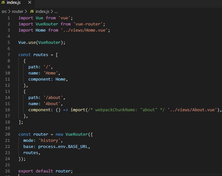Click the JS icon in the breadcrumb

tap(32, 12)
